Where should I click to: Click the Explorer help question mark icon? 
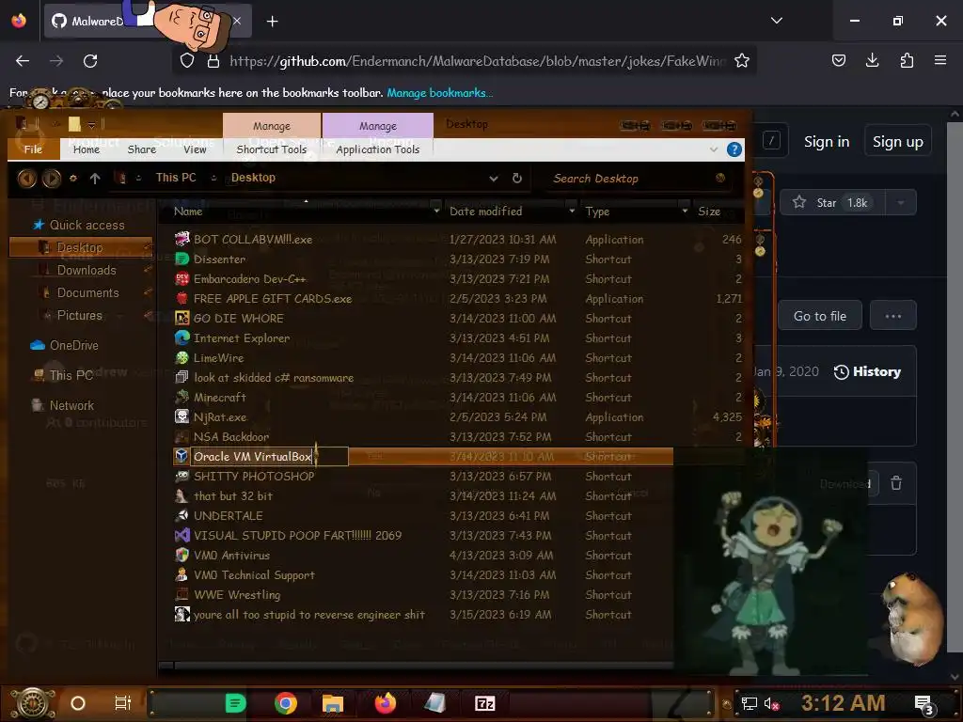[x=734, y=149]
